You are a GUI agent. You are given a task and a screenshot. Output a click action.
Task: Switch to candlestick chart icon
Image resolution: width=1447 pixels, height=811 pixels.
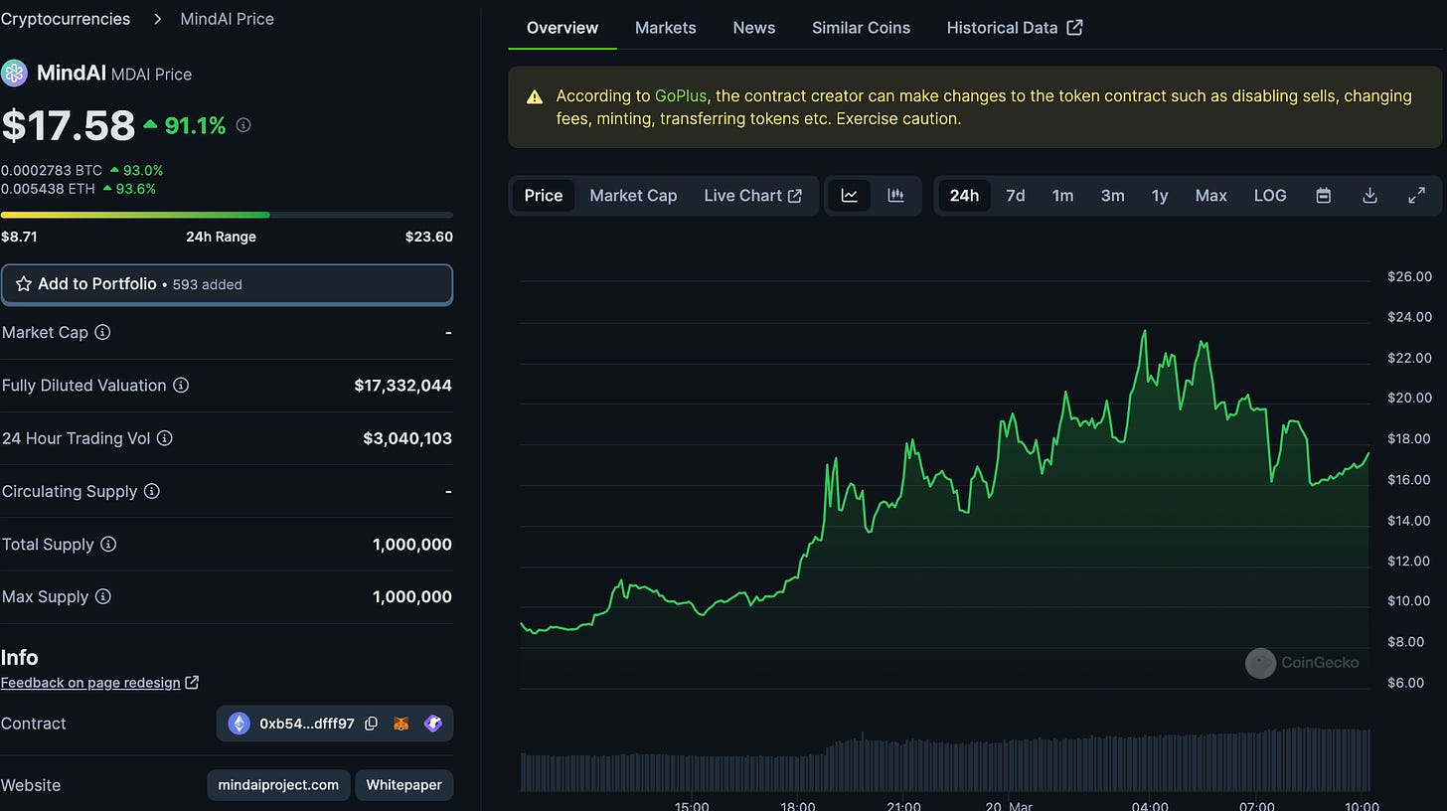click(x=895, y=196)
